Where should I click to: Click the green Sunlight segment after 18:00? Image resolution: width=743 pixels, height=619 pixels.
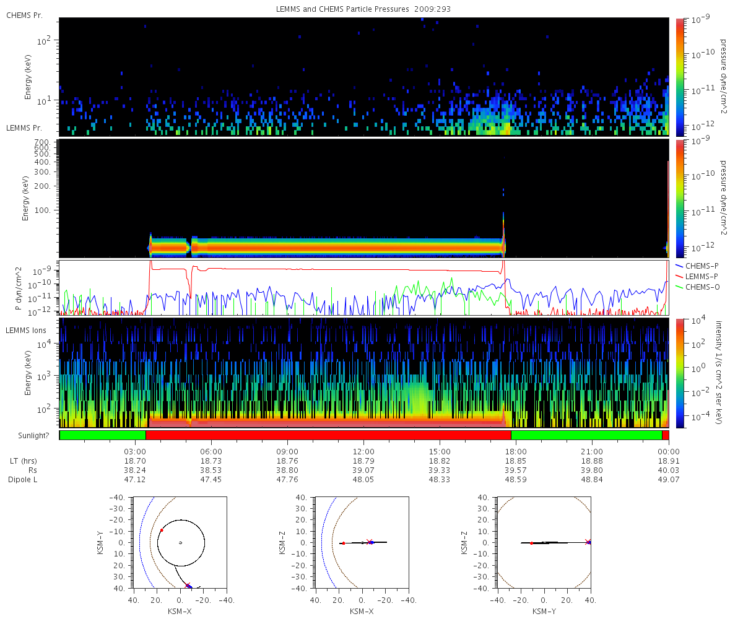tap(586, 435)
